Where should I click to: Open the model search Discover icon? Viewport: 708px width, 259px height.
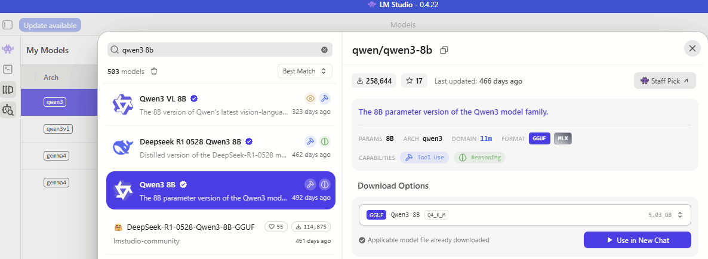(x=8, y=109)
